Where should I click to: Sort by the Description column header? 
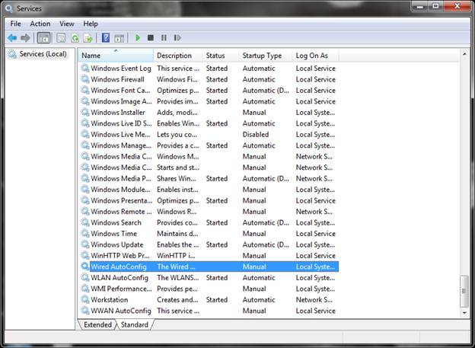pyautogui.click(x=178, y=56)
